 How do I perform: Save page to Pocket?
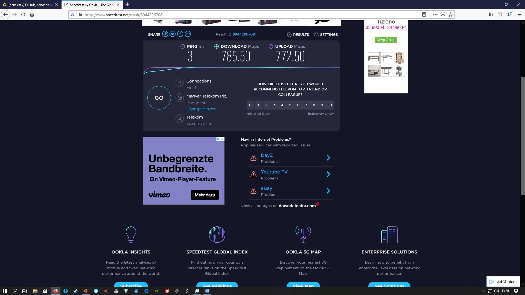point(443,15)
